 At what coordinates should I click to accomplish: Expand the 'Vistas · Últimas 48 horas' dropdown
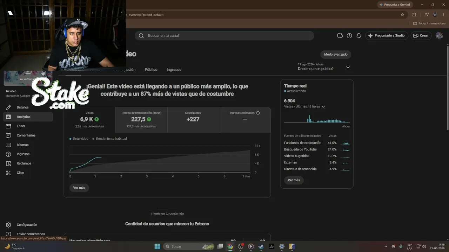pyautogui.click(x=304, y=107)
